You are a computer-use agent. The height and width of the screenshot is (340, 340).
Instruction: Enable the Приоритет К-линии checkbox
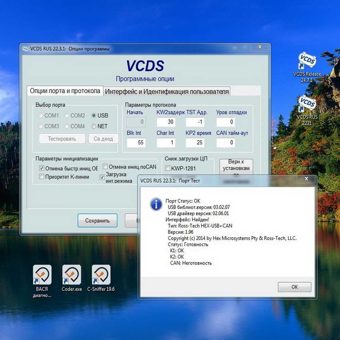tap(41, 176)
